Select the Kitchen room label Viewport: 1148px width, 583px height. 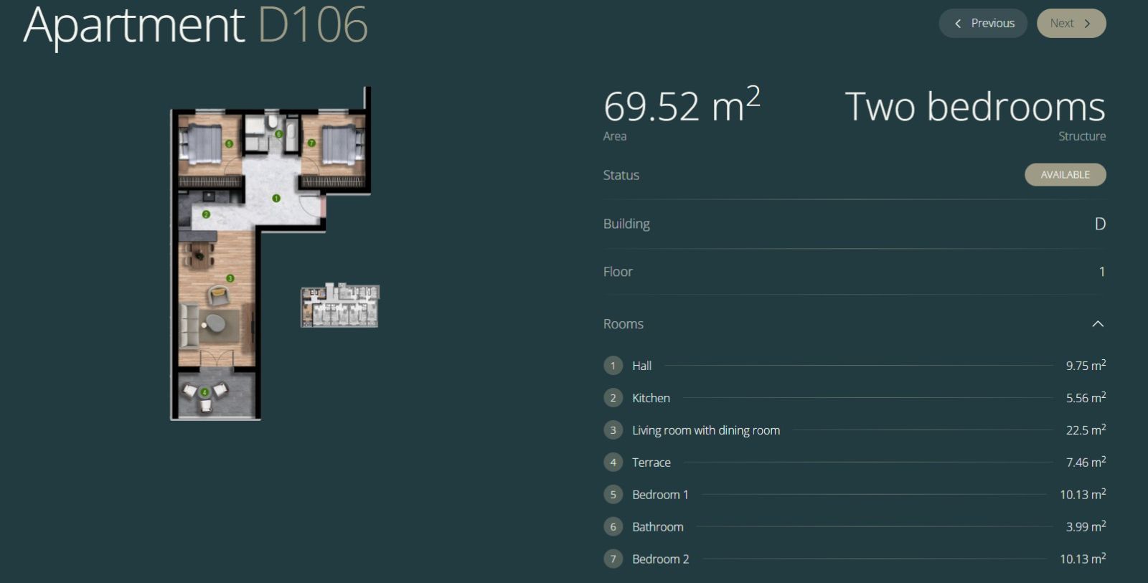coord(651,398)
